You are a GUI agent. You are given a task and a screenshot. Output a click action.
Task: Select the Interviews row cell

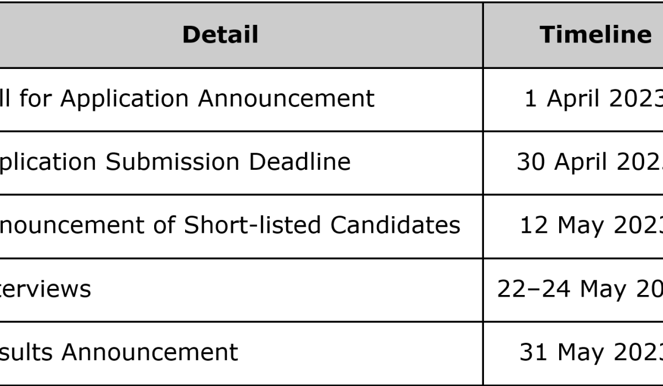241,289
